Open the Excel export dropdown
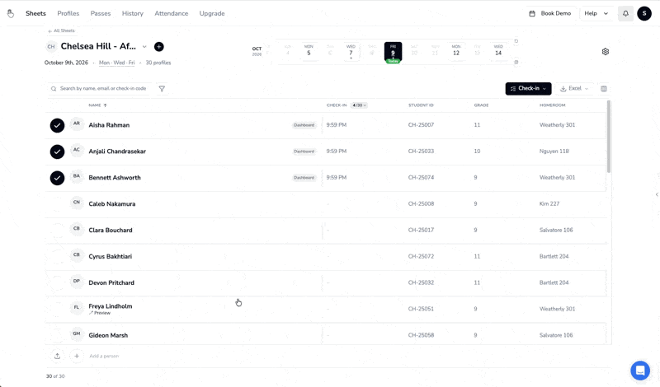This screenshot has width=660, height=387. point(574,89)
